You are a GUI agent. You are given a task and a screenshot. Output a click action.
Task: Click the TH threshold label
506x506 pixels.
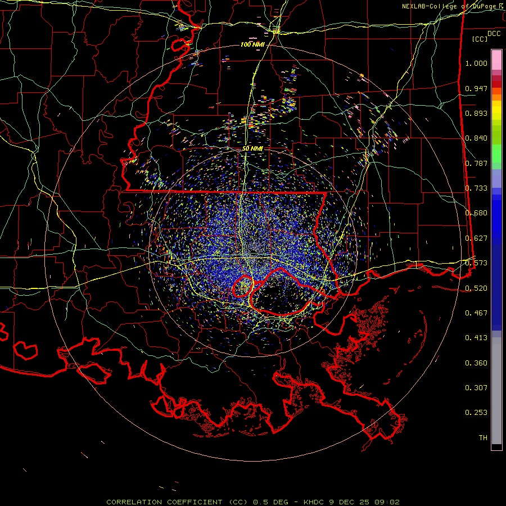tap(483, 438)
